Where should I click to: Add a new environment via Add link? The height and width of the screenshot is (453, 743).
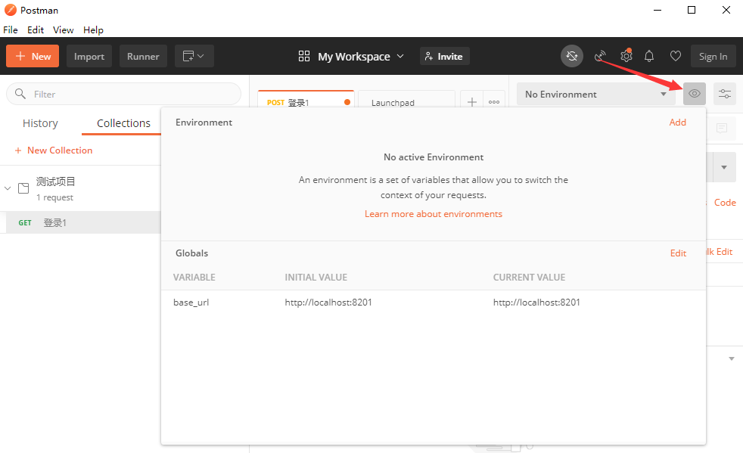678,123
